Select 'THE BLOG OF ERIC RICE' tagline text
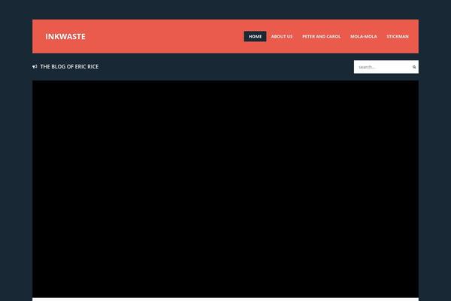The height and width of the screenshot is (301, 451). [69, 66]
